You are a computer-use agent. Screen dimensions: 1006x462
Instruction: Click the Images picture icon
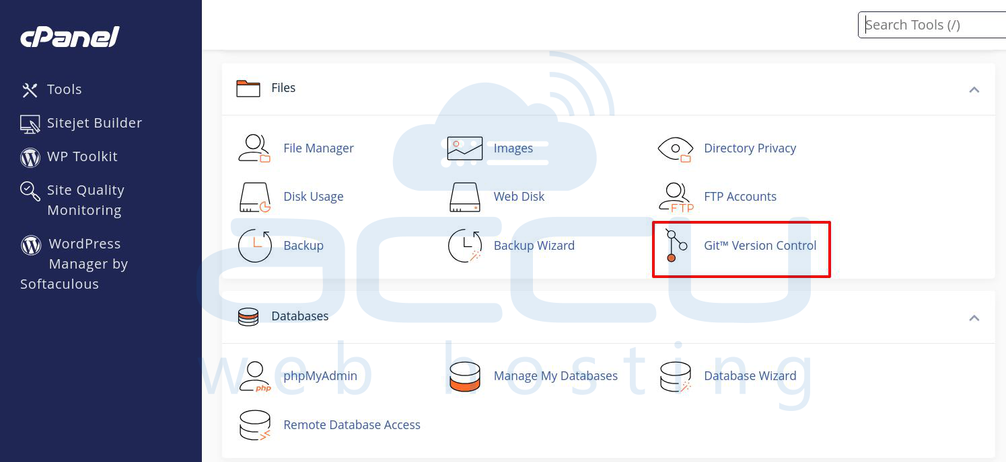(x=465, y=148)
